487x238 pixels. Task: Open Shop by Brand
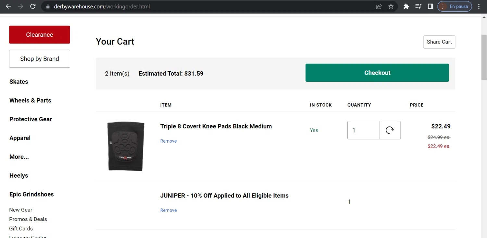click(40, 59)
